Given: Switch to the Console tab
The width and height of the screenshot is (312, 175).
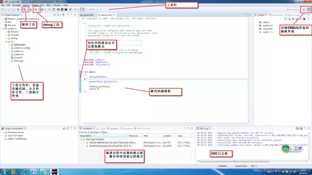Looking at the screenshot, I should pyautogui.click(x=112, y=129).
